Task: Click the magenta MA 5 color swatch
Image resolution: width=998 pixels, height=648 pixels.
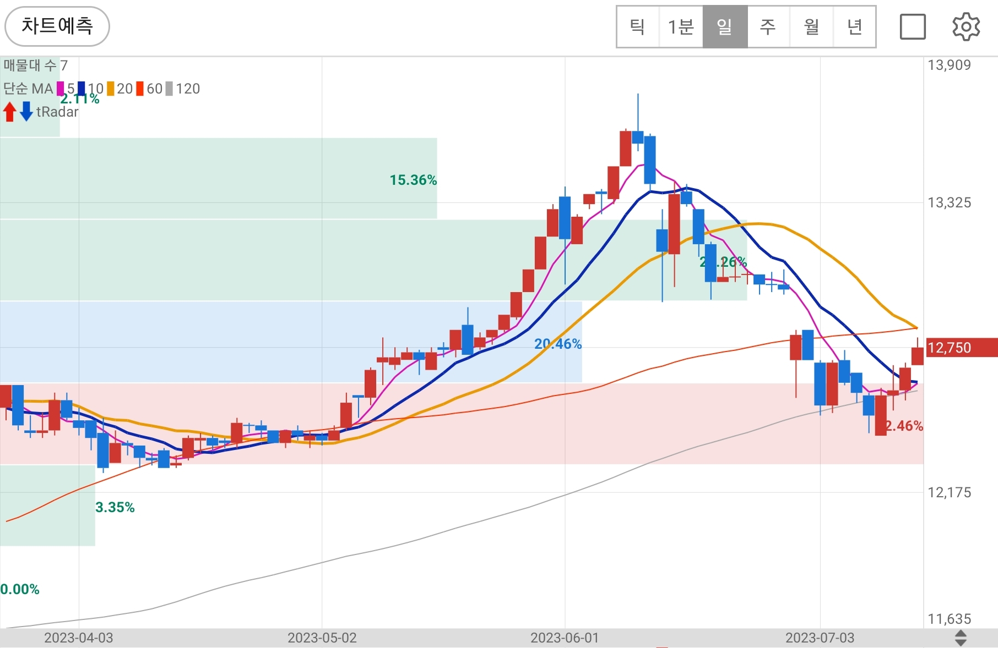Action: [61, 89]
